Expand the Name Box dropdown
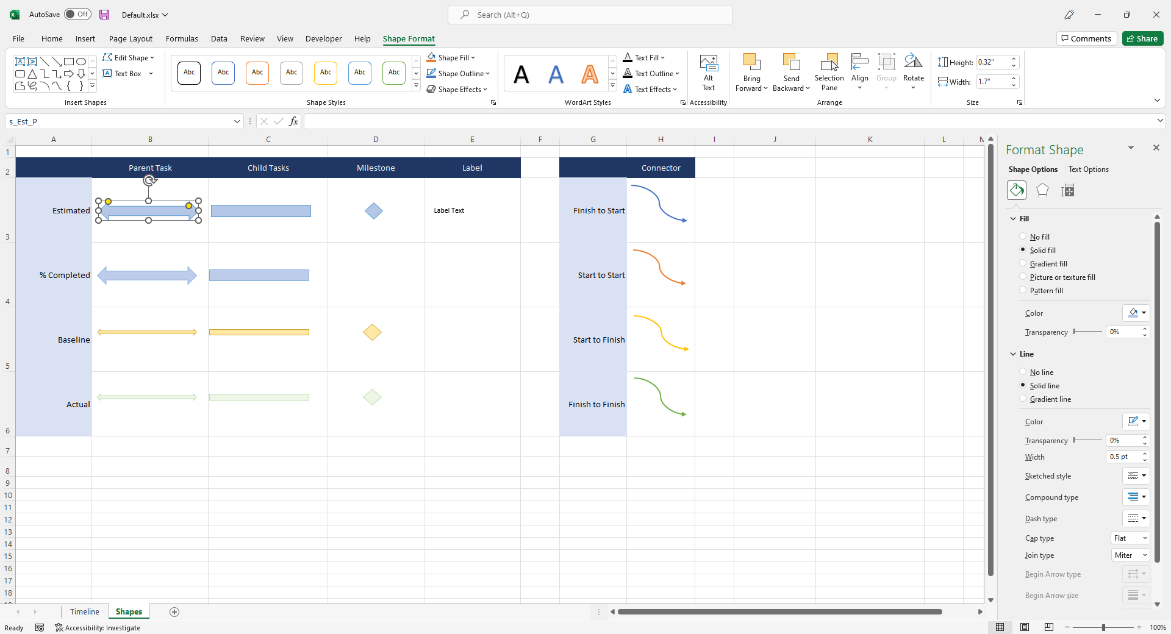 click(x=237, y=121)
